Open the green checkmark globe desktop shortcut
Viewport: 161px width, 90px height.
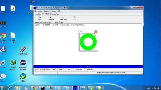point(23,77)
